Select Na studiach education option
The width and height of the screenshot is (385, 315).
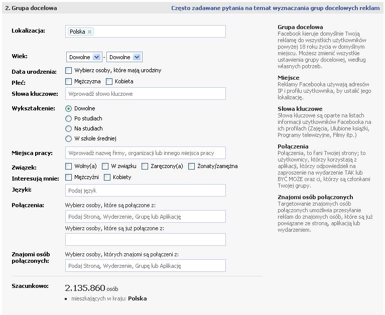point(68,128)
